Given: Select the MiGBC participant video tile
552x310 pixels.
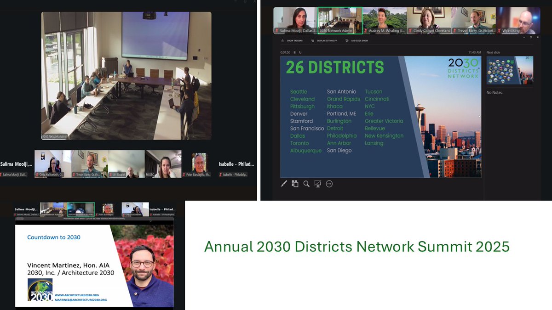Looking at the screenshot, I should click(x=163, y=164).
